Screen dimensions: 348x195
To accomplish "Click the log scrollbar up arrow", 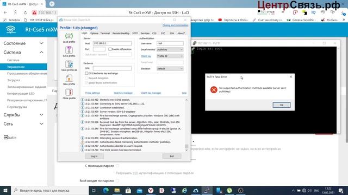I will pos(187,100).
